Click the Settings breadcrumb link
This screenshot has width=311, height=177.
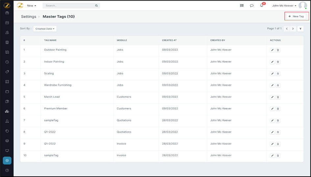coord(29,16)
